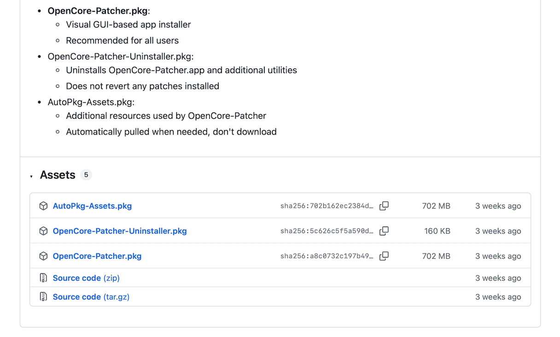Click the 3 weeks ago timestamp for OpenCore-Patcher.pkg
Image resolution: width=560 pixels, height=337 pixels.
(x=498, y=256)
